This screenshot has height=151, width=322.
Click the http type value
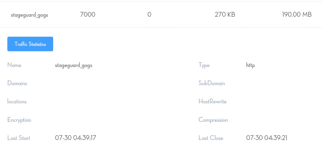coord(250,65)
